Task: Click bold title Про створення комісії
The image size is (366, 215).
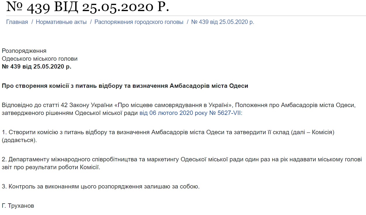Action: tap(125, 86)
